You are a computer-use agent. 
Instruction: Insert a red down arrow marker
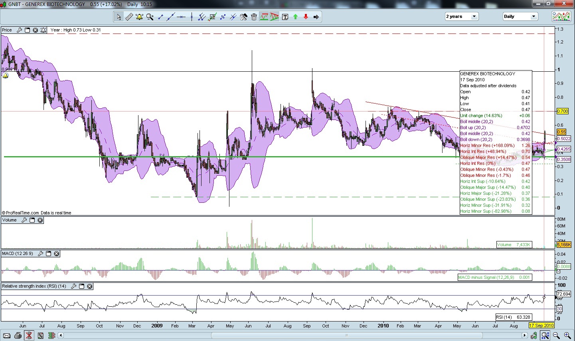point(306,17)
